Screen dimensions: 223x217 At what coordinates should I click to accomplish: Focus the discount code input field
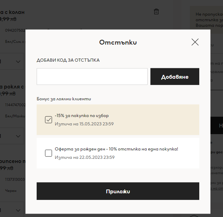click(x=92, y=77)
